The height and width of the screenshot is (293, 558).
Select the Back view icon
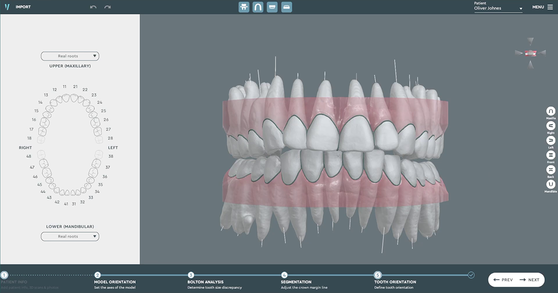click(551, 169)
